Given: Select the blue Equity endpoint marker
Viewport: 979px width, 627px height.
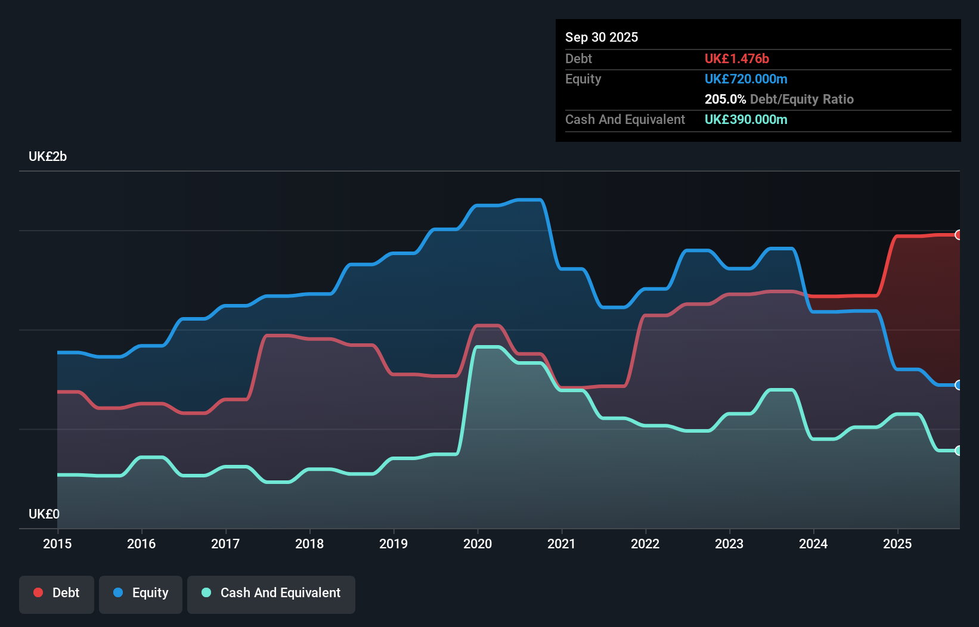Looking at the screenshot, I should click(959, 385).
